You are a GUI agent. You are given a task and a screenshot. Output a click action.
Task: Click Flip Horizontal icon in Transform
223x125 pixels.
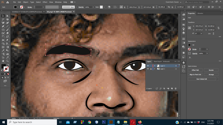point(209,34)
